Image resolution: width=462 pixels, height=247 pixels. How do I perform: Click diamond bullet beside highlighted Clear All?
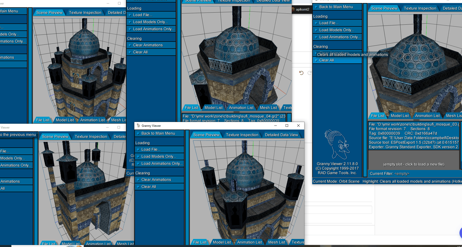316,60
